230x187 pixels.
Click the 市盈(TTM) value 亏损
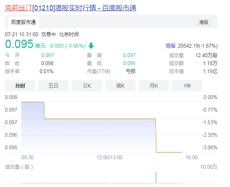(x=131, y=71)
